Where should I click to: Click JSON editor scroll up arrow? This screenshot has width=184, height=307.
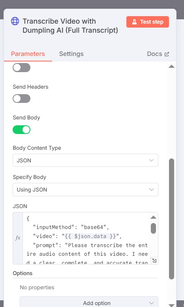(x=153, y=217)
